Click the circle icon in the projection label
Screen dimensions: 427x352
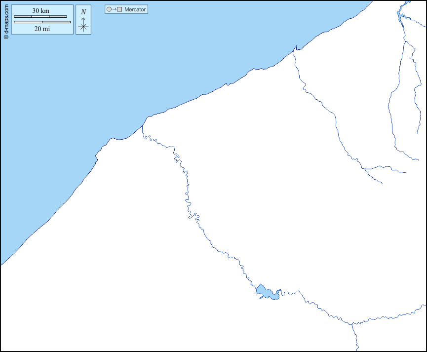109,9
